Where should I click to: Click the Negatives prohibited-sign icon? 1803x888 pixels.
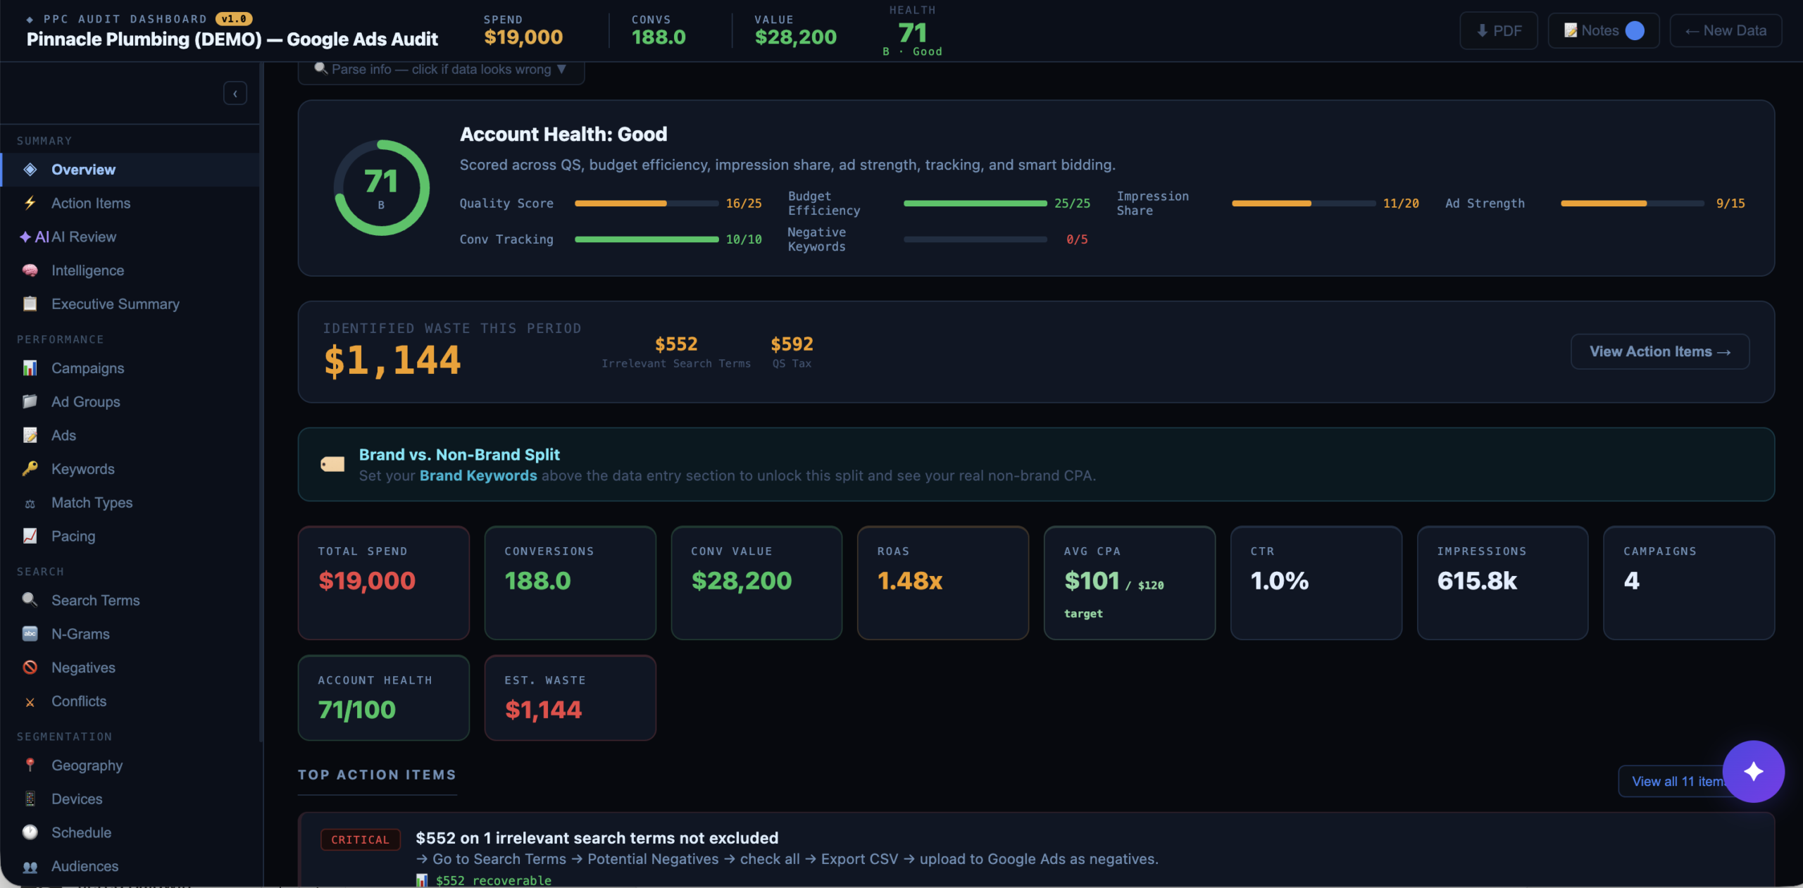click(x=30, y=667)
